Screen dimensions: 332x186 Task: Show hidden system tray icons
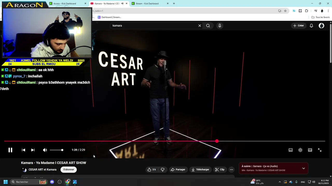(x=280, y=182)
